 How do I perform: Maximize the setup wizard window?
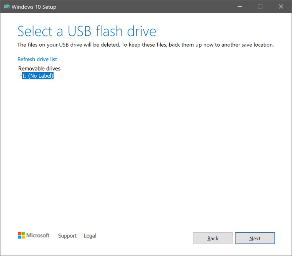(x=260, y=7)
